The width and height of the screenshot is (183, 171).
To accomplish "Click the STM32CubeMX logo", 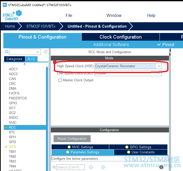I will click(12, 15).
